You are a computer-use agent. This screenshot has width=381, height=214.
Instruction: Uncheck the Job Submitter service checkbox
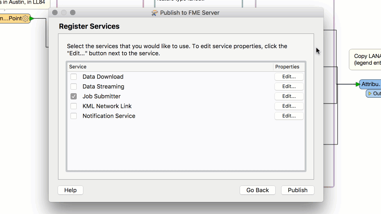click(x=74, y=96)
